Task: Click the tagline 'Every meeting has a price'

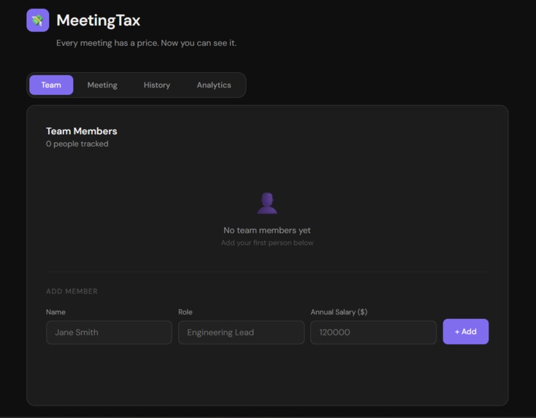Action: 146,43
